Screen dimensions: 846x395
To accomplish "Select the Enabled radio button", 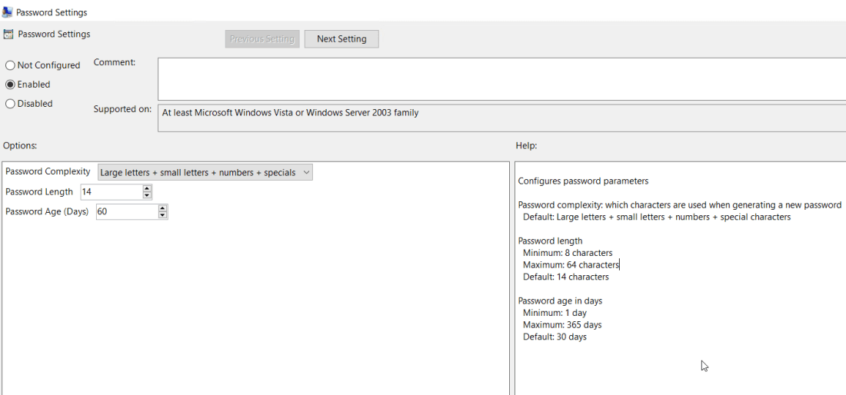I will click(x=10, y=85).
